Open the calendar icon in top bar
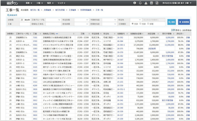The width and height of the screenshot is (197, 121). (x=151, y=3)
